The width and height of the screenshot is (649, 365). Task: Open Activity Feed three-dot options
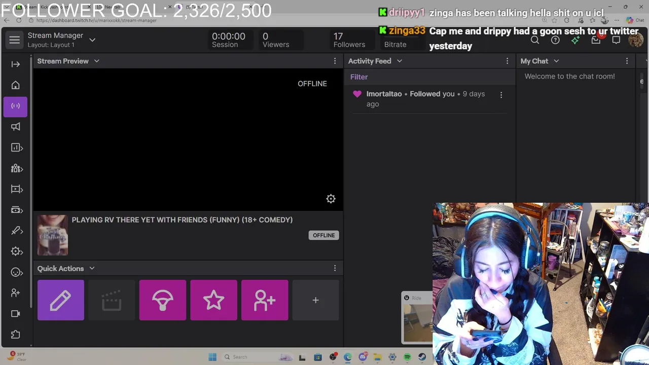(x=507, y=61)
